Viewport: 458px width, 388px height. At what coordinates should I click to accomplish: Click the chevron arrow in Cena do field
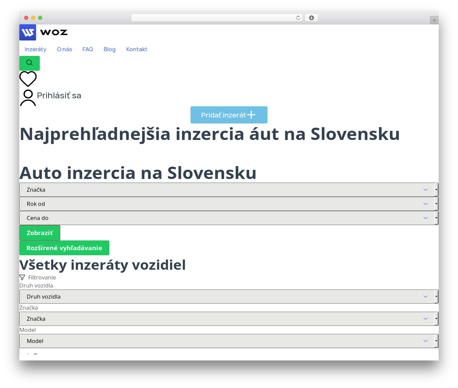point(425,218)
